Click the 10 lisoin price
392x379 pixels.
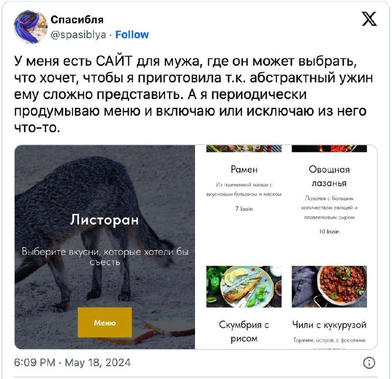(x=329, y=231)
